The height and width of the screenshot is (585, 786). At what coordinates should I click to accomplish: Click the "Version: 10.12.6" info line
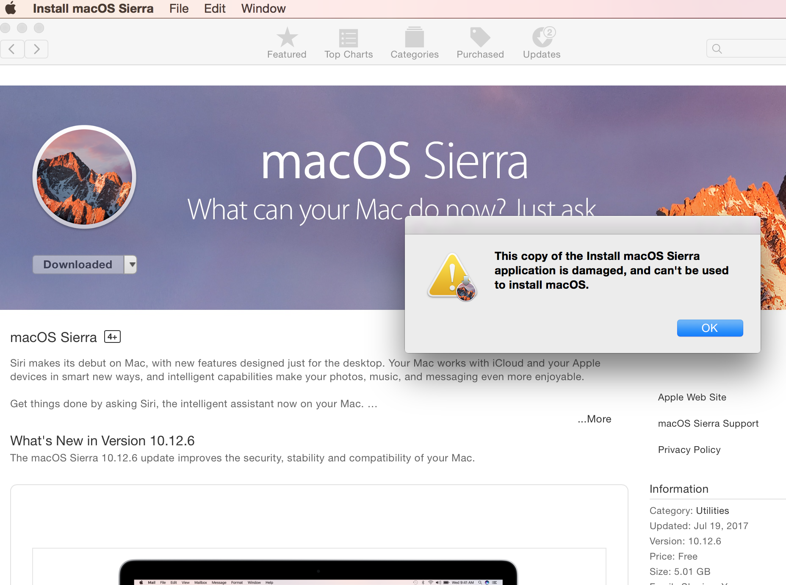click(685, 541)
